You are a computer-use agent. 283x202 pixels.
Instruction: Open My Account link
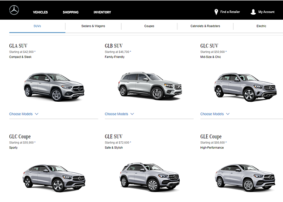coord(266,12)
